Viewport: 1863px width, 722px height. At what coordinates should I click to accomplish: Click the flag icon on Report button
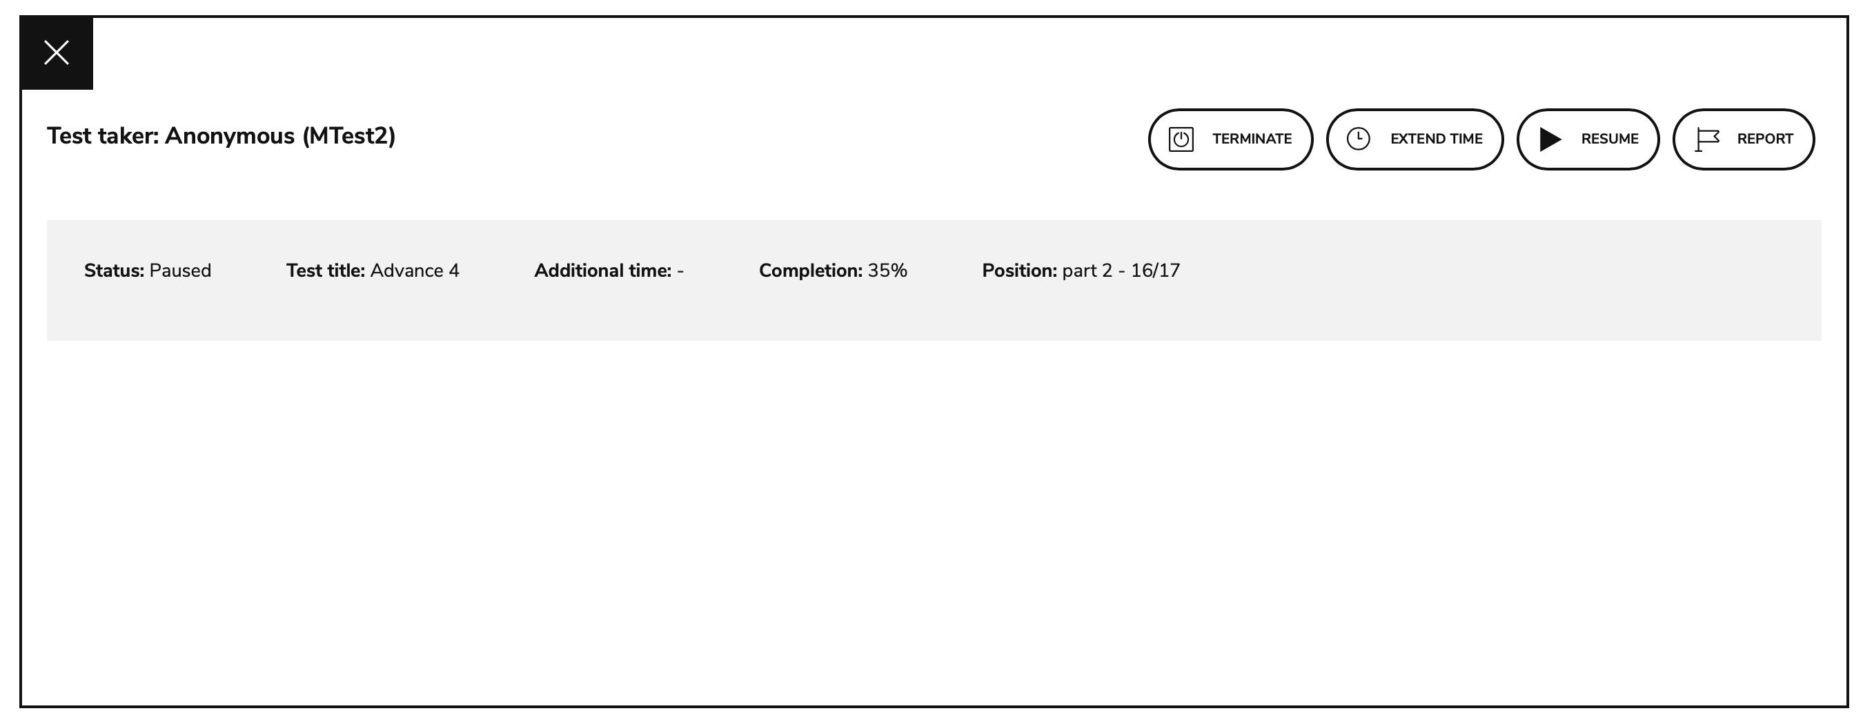point(1708,139)
